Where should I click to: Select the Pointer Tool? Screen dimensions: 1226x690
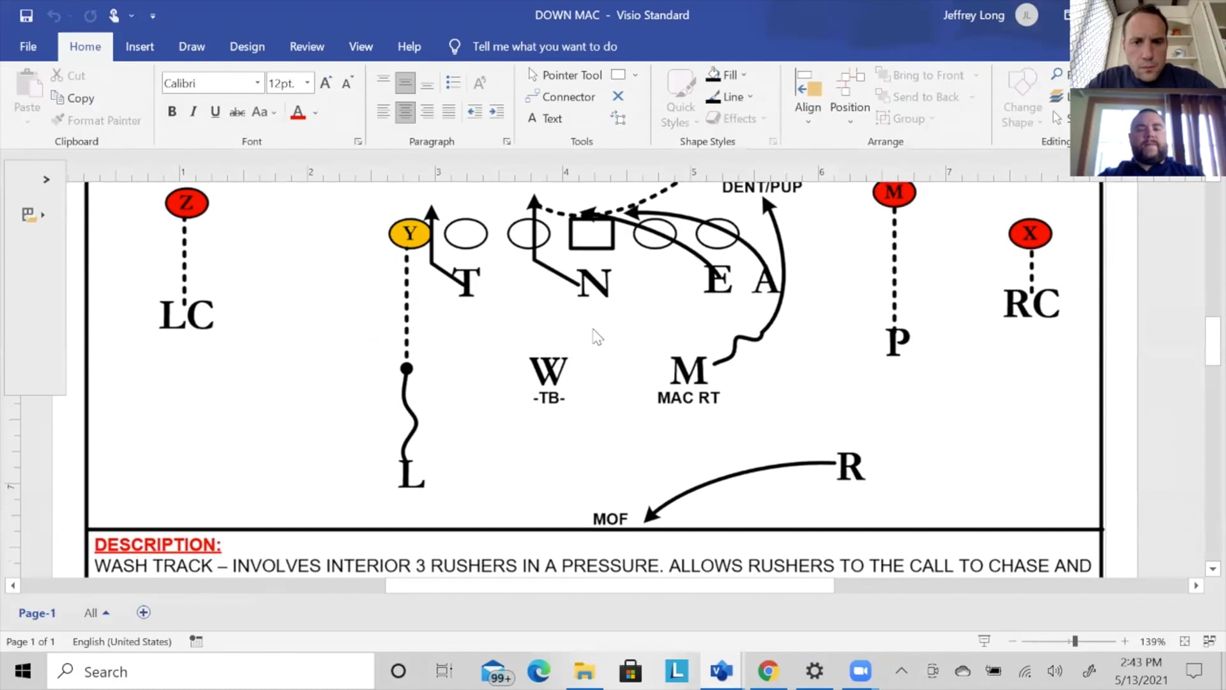point(564,75)
